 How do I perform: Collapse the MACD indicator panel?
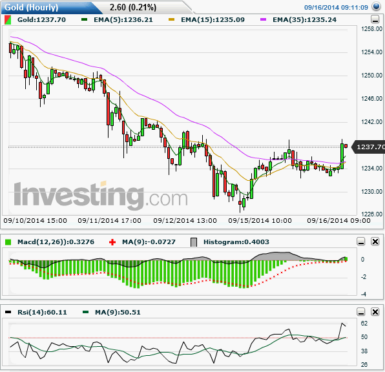tap(361, 242)
